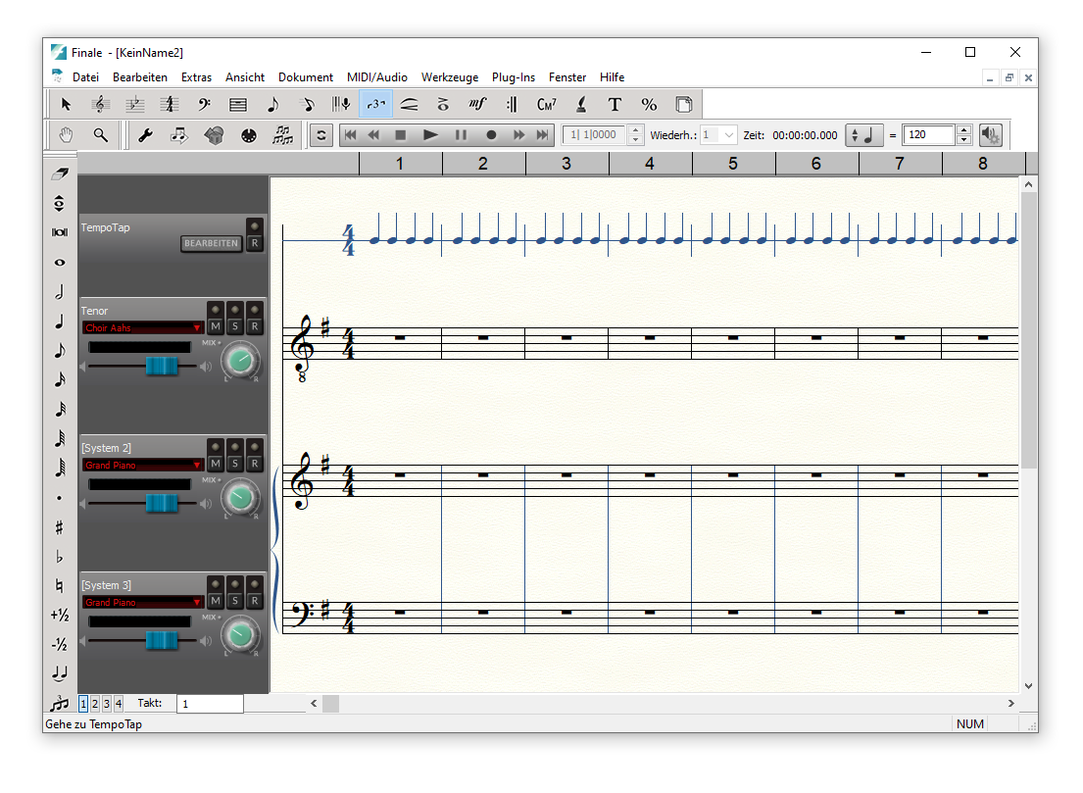Increase the tempo value with up arrow
Screen dimensions: 1083x793
pyautogui.click(x=964, y=129)
